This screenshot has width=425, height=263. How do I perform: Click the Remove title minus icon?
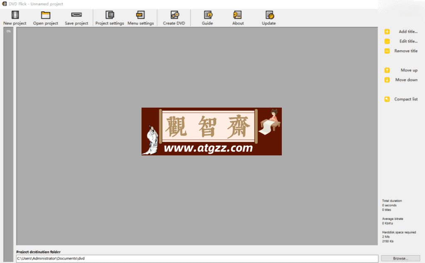(387, 51)
